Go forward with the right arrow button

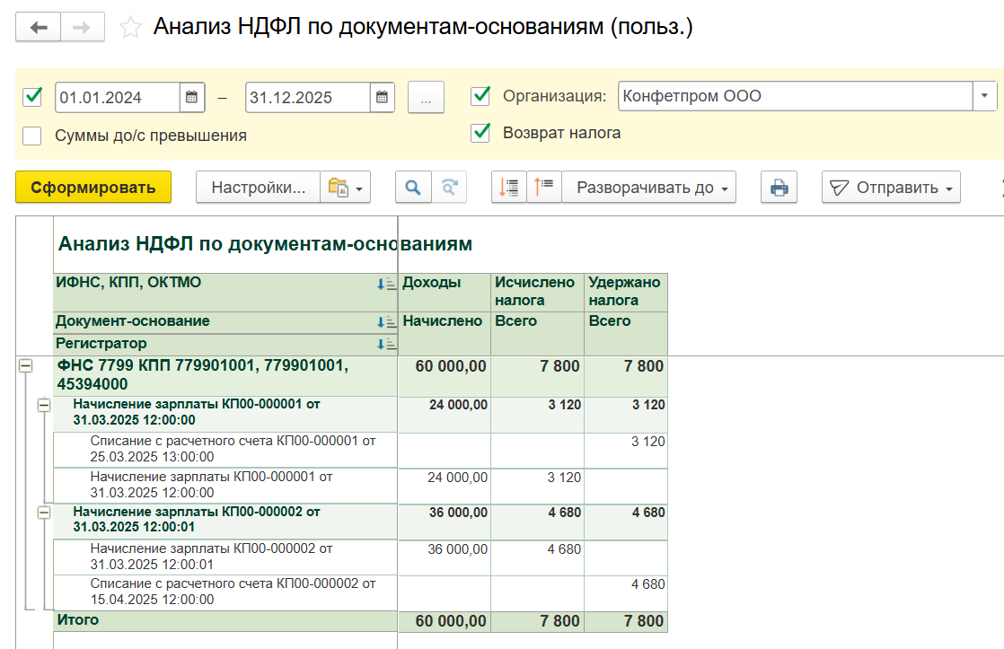click(83, 28)
